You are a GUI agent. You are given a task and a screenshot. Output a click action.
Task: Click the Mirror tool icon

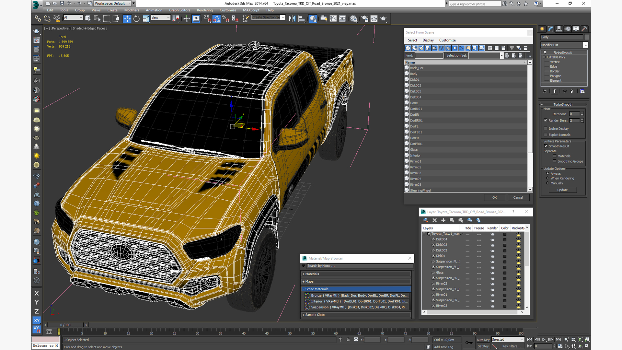pyautogui.click(x=292, y=19)
